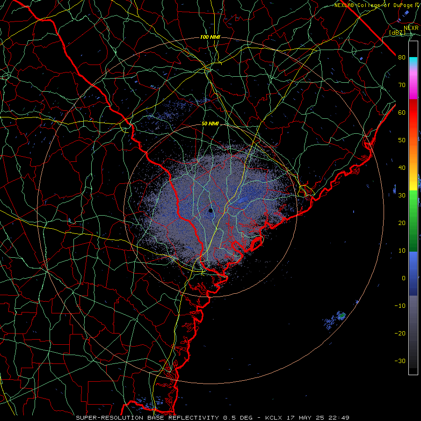421x421 pixels.
Task: Click the blue segment of the color bar
Action: [x=413, y=274]
